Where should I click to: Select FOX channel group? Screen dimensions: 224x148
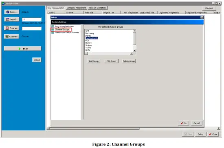87,41
